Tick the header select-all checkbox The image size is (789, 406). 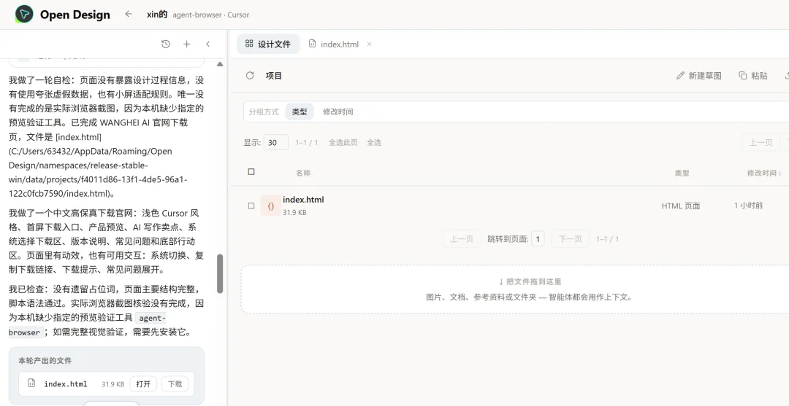pyautogui.click(x=251, y=171)
